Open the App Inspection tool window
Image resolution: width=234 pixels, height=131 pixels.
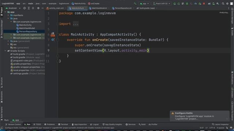pos(79,124)
